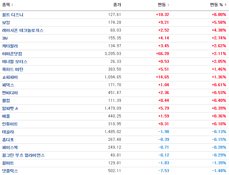This screenshot has height=175, width=229.
Task: Open the 록히드 마틴 stock link
Action: click(x=12, y=69)
